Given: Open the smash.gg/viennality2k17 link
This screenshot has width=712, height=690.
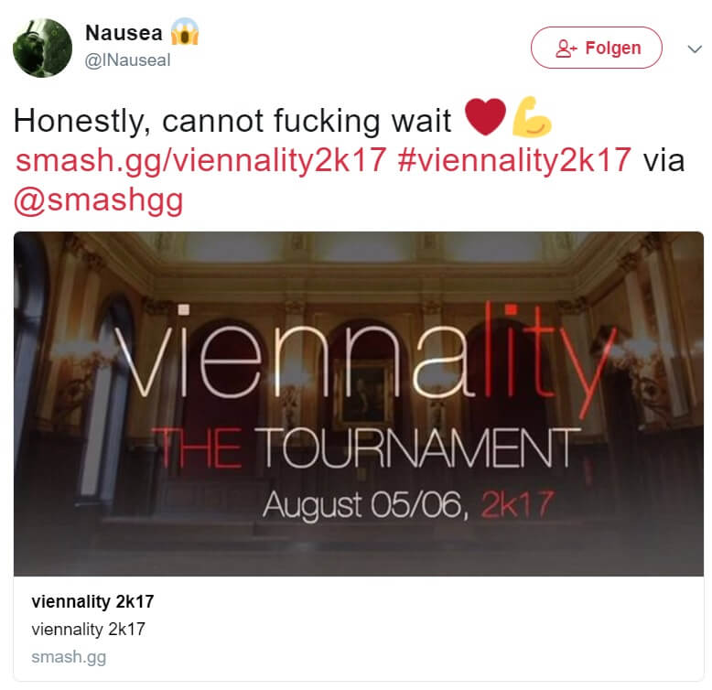Looking at the screenshot, I should click(200, 161).
